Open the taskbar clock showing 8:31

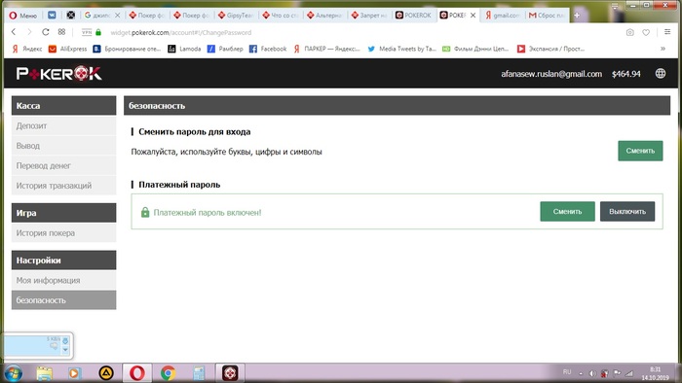click(655, 373)
